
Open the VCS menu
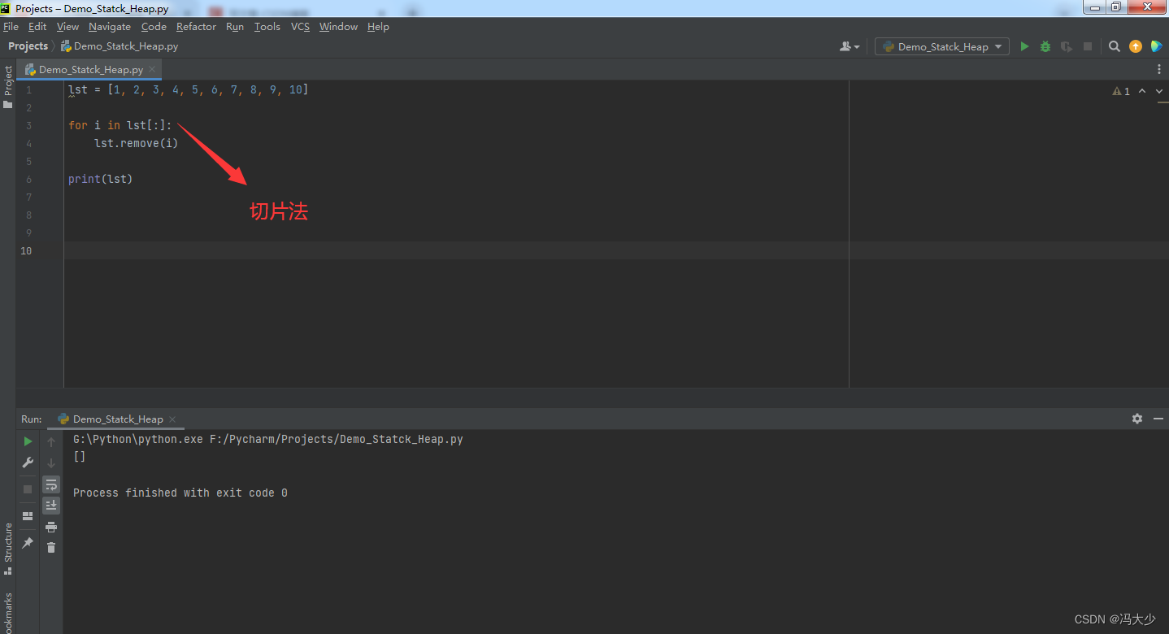click(x=300, y=27)
